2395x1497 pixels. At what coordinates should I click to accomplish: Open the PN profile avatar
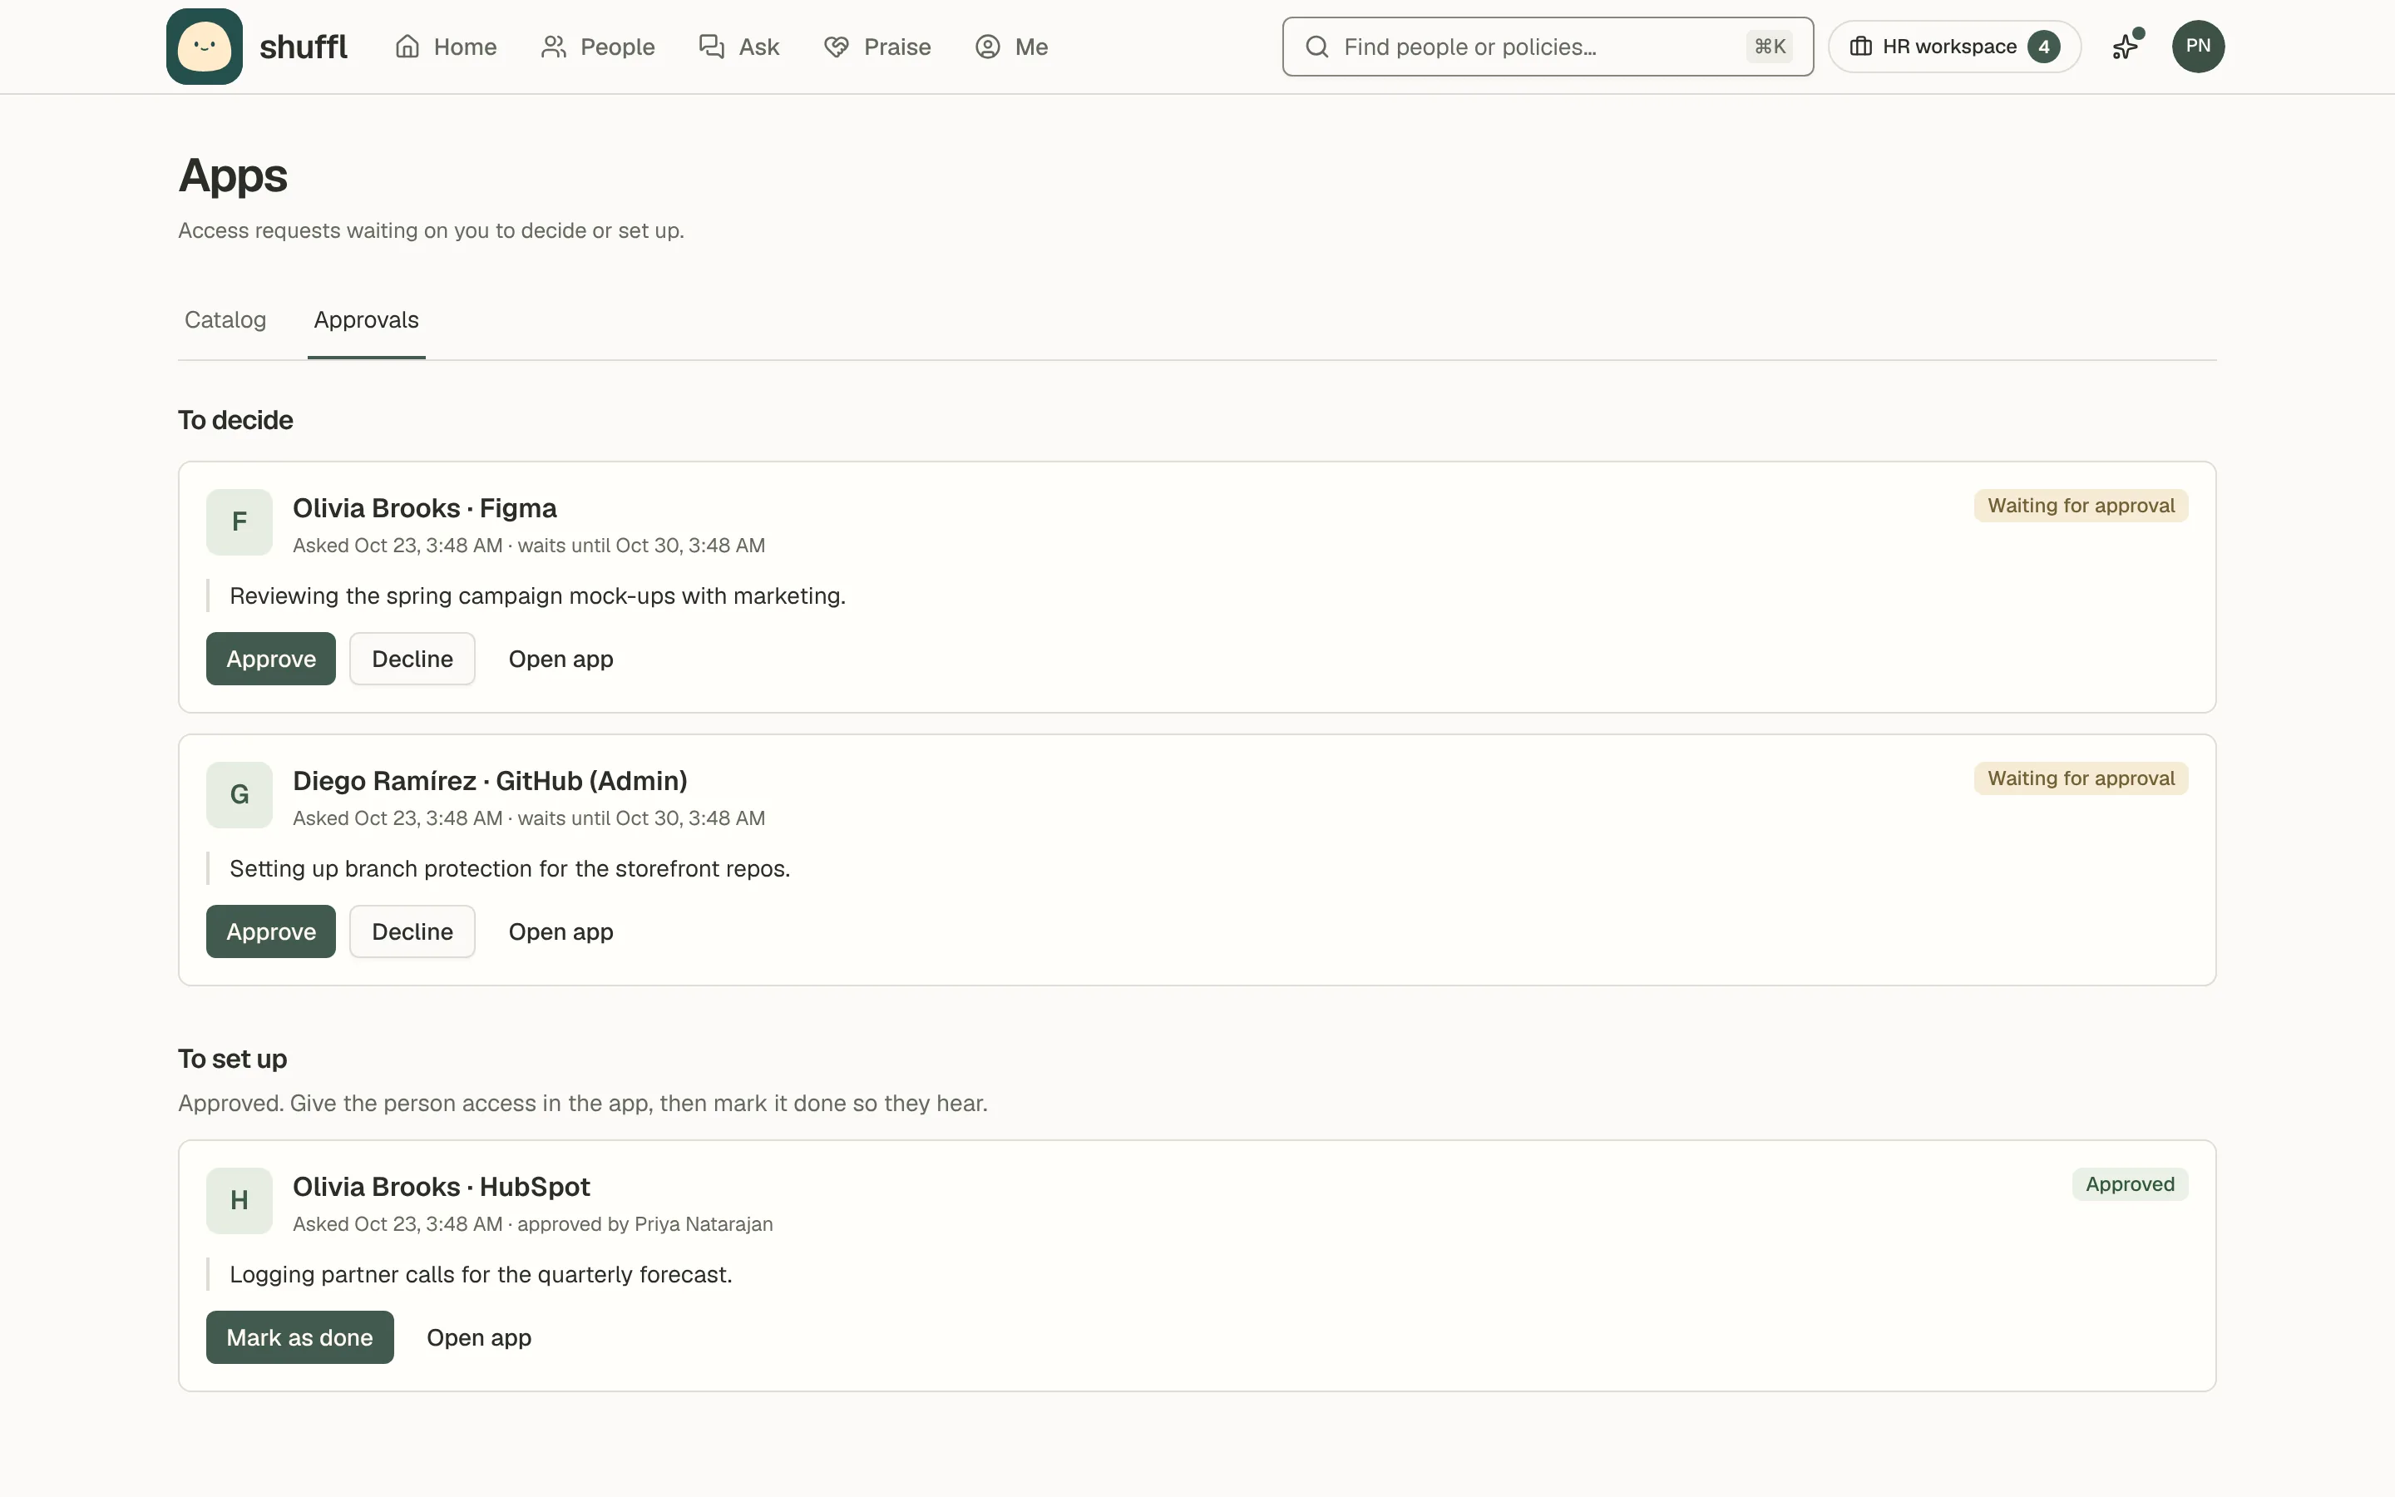pyautogui.click(x=2198, y=47)
